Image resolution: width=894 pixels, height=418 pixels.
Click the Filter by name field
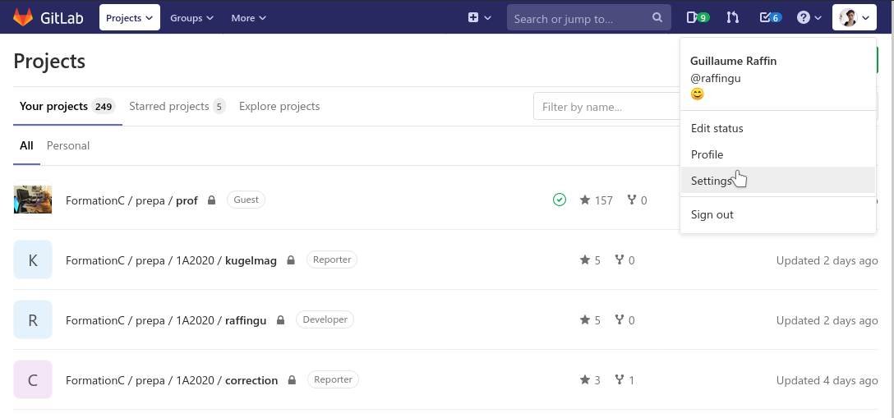606,107
